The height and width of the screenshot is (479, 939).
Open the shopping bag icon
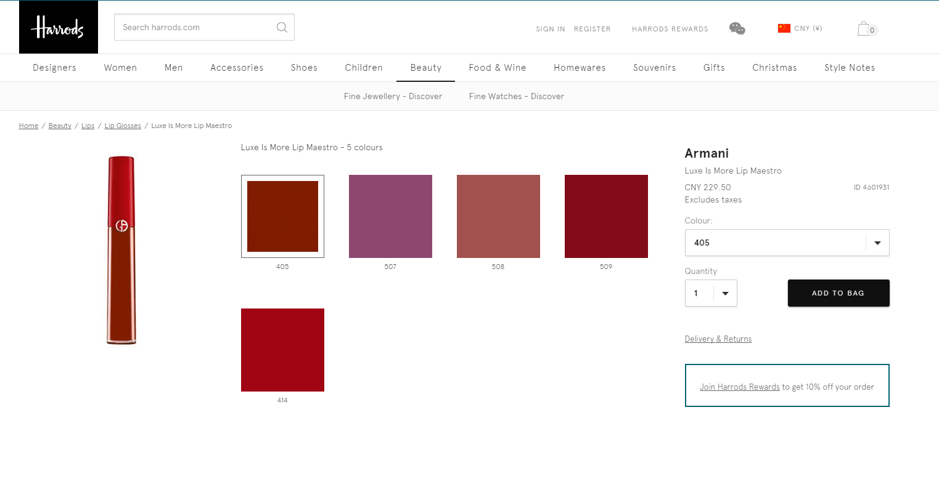[867, 29]
